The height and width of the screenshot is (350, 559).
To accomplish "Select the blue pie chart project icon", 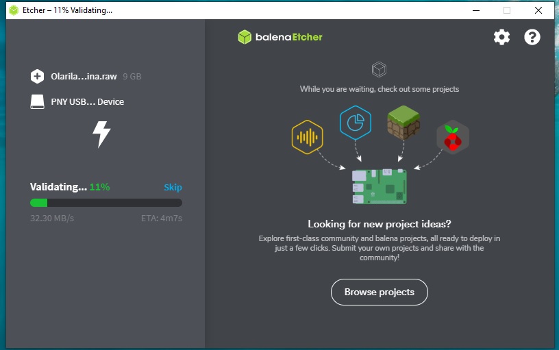I will tap(356, 123).
